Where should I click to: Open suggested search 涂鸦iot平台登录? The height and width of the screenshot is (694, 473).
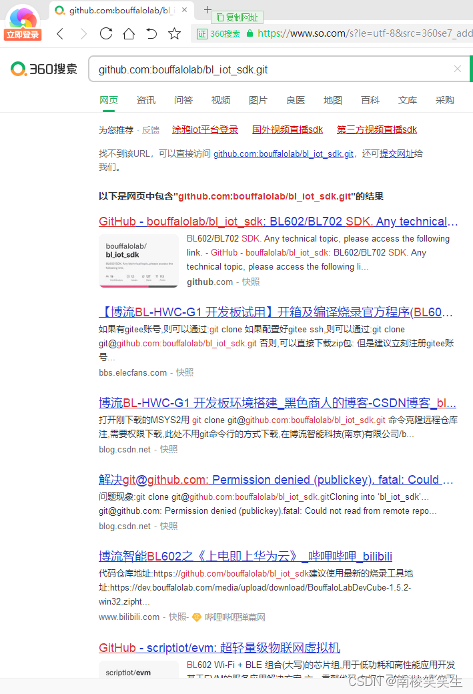[205, 129]
